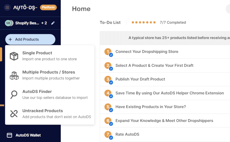The width and height of the screenshot is (230, 142).
Task: Toggle step 7 completed checkmark
Action: (x=111, y=137)
